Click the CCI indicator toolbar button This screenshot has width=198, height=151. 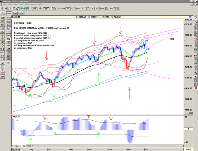pyautogui.click(x=59, y=8)
